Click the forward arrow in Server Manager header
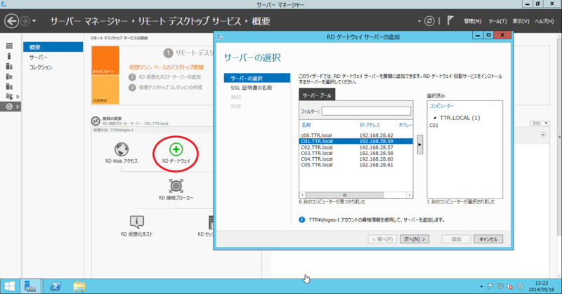The width and height of the screenshot is (562, 294). pyautogui.click(x=25, y=21)
